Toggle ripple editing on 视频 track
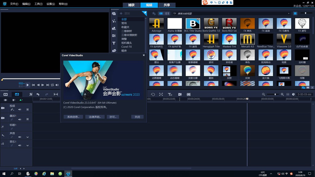The width and height of the screenshot is (315, 177). [x=12, y=110]
